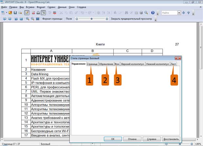
Task: Click the Find Previous up arrow icon
Action: coord(189,13)
